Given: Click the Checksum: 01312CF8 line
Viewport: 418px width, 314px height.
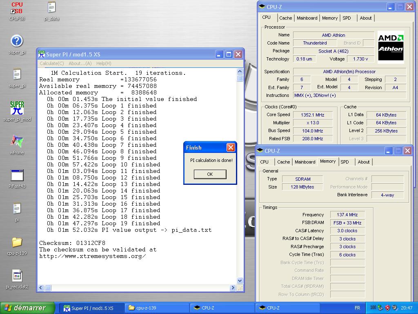Looking at the screenshot, I should point(72,243).
